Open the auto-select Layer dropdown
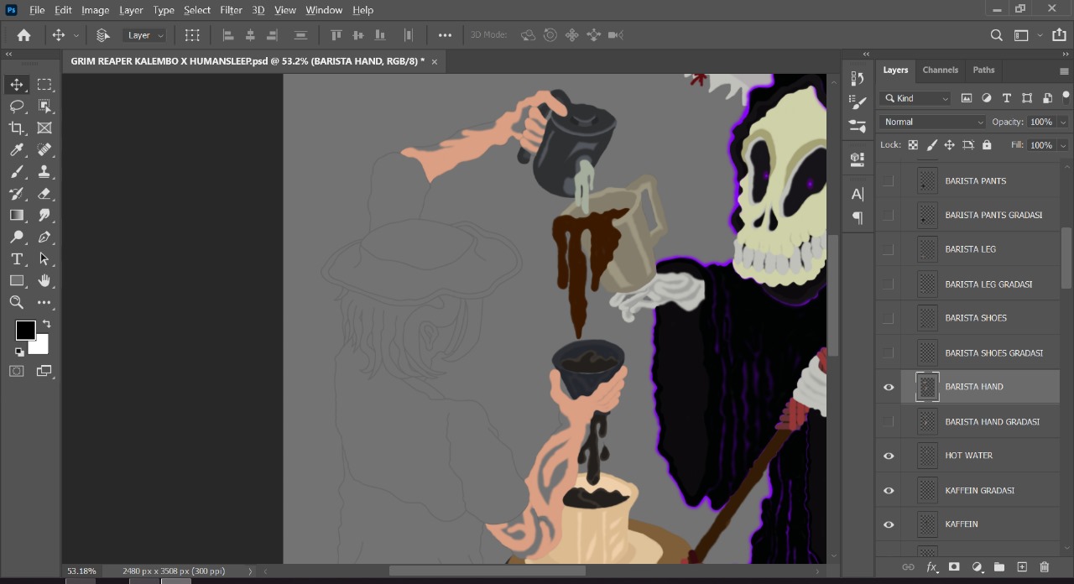 point(145,35)
